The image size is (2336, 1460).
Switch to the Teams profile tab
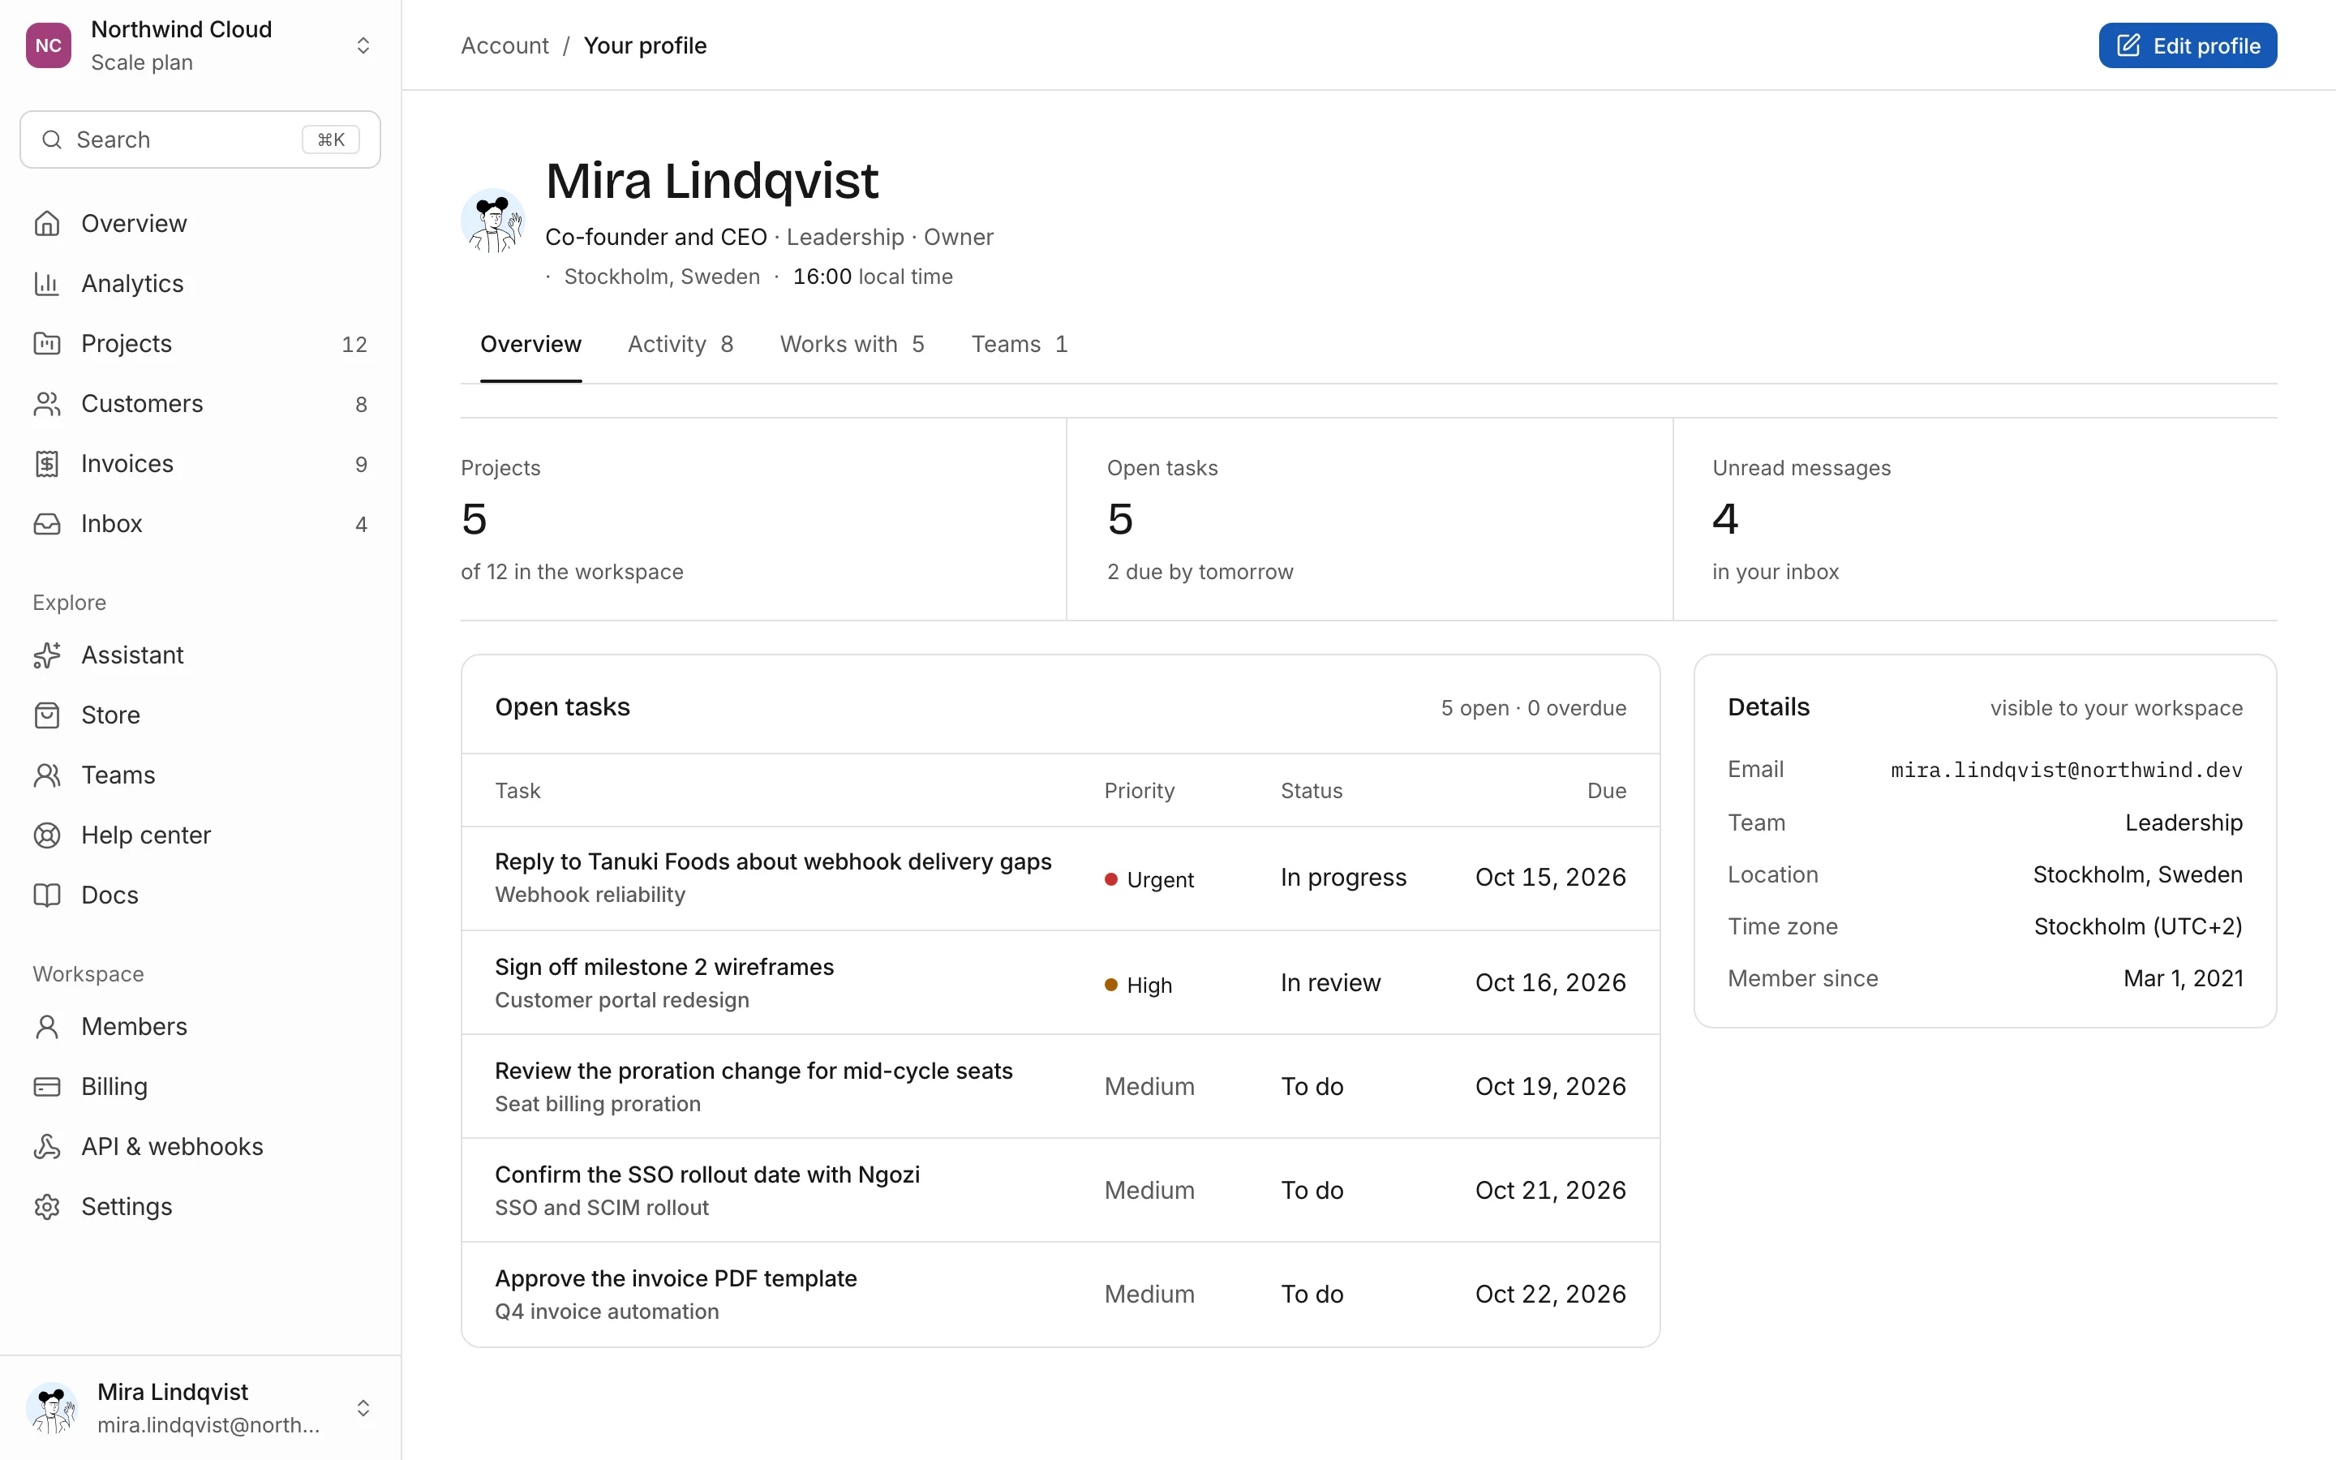pos(1020,344)
